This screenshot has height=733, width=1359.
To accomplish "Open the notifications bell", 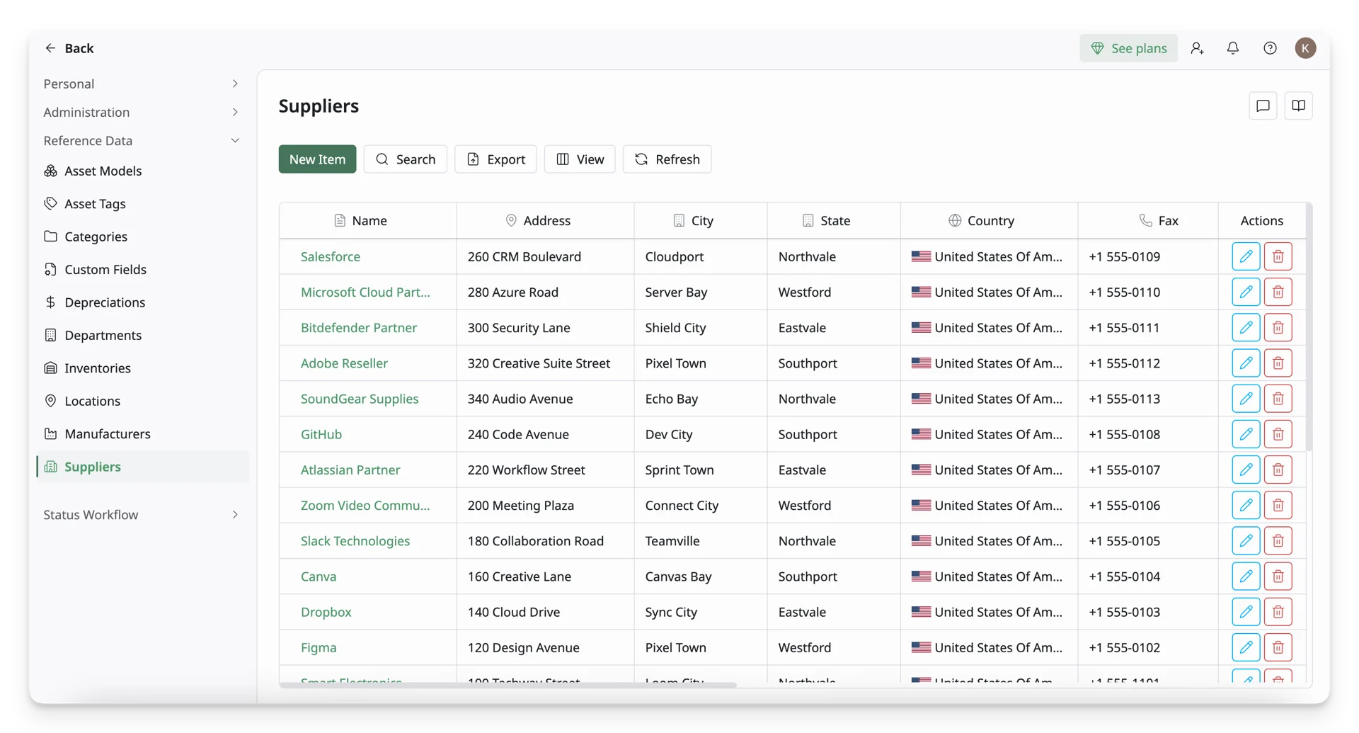I will coord(1233,48).
